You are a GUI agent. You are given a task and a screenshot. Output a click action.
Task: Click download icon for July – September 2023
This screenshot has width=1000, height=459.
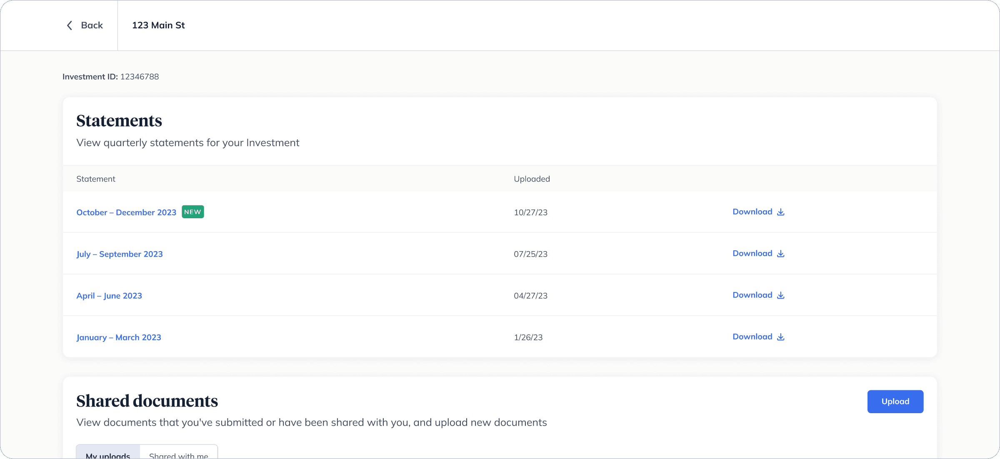pyautogui.click(x=781, y=254)
